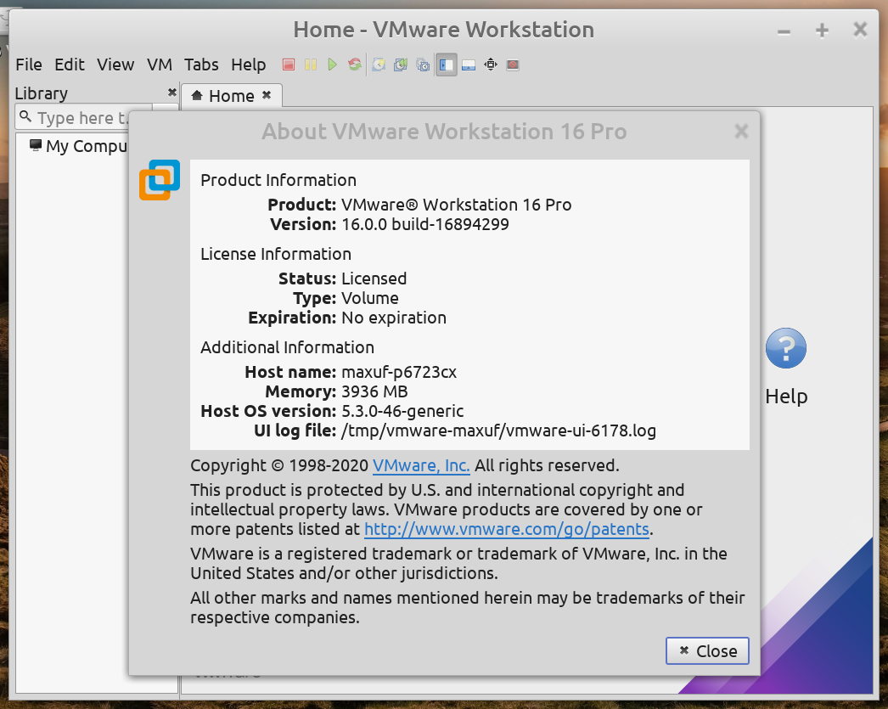Maximize the VMware Workstation window with plus
The image size is (888, 709).
point(822,30)
